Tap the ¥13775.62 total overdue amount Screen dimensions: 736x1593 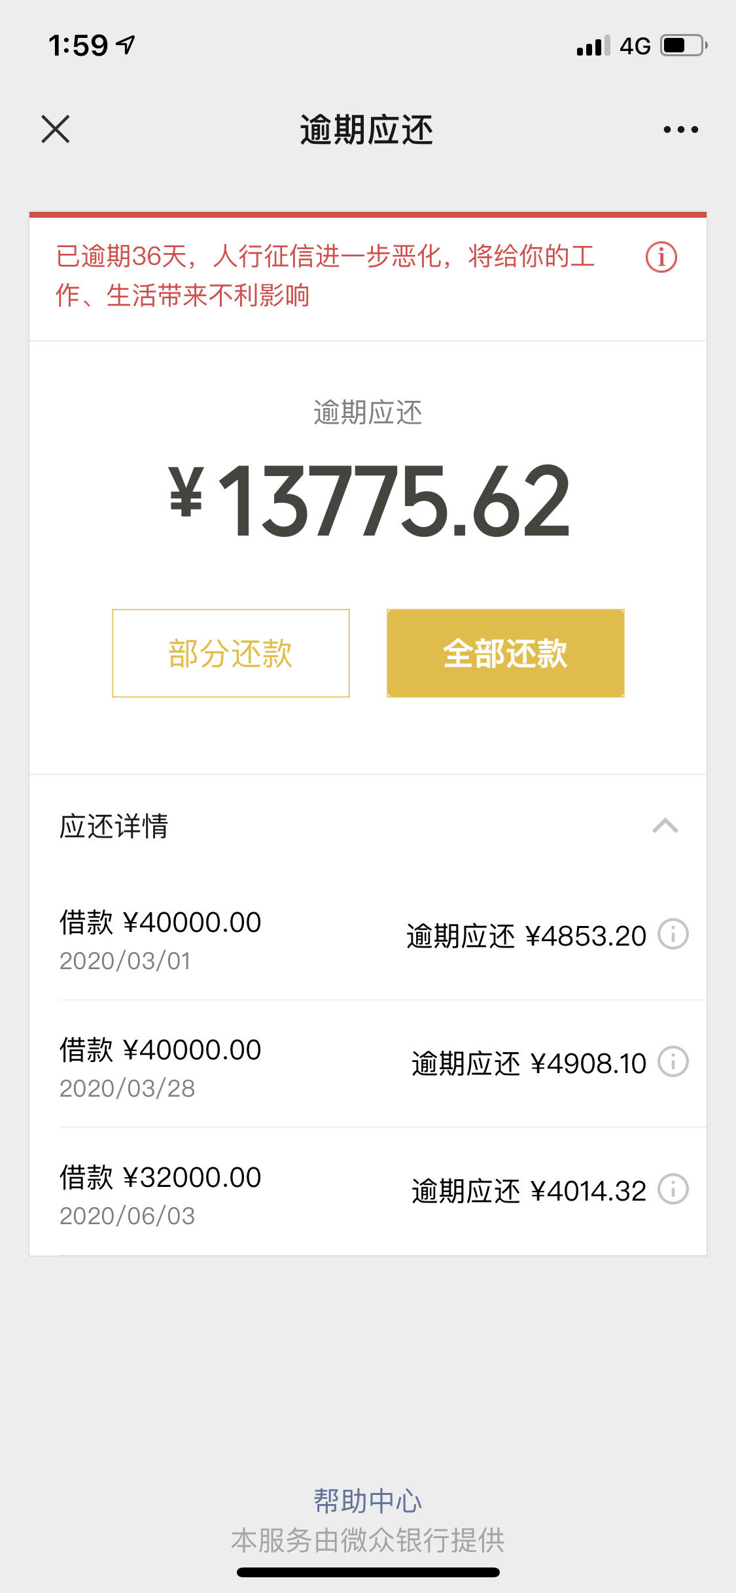coord(370,500)
